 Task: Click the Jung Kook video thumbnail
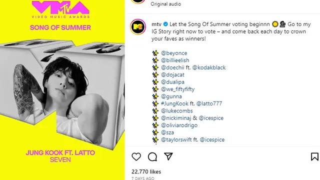pyautogui.click(x=62, y=90)
